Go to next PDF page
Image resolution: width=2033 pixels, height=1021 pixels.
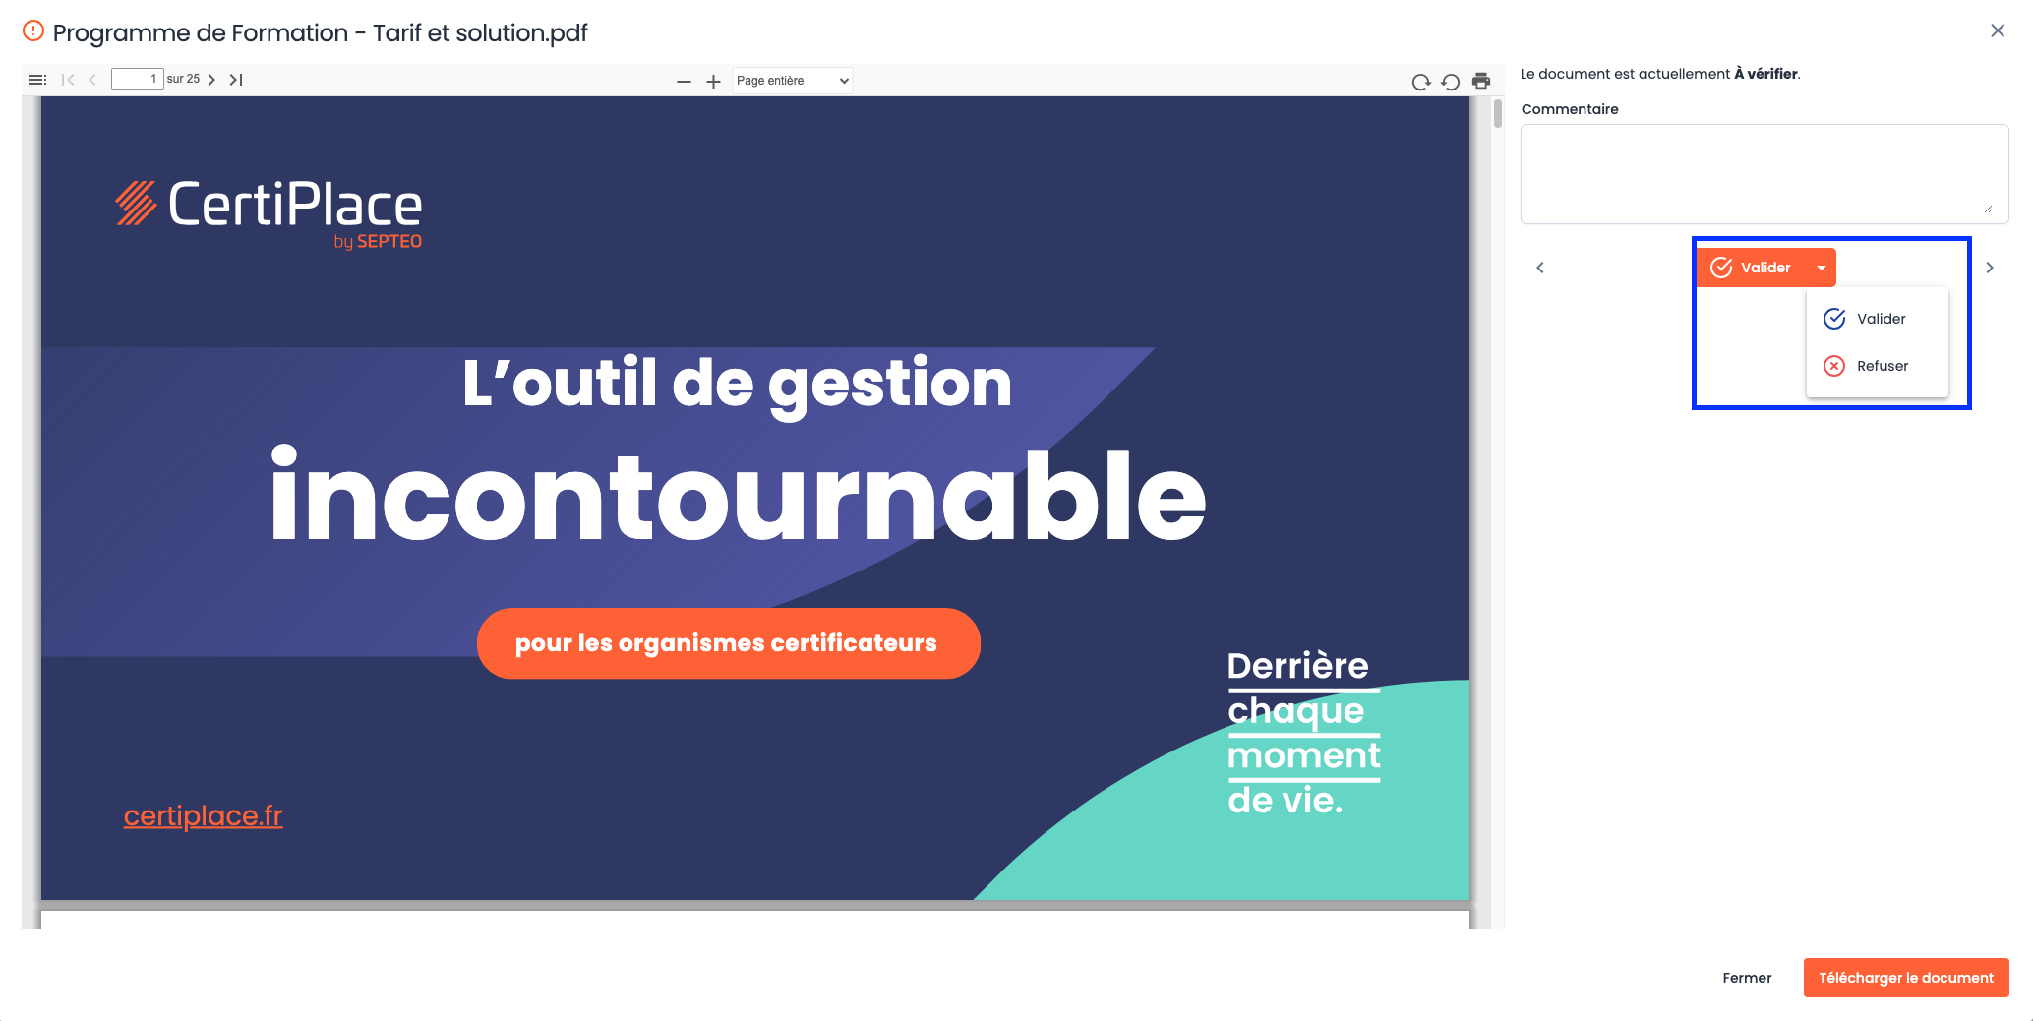pos(211,80)
